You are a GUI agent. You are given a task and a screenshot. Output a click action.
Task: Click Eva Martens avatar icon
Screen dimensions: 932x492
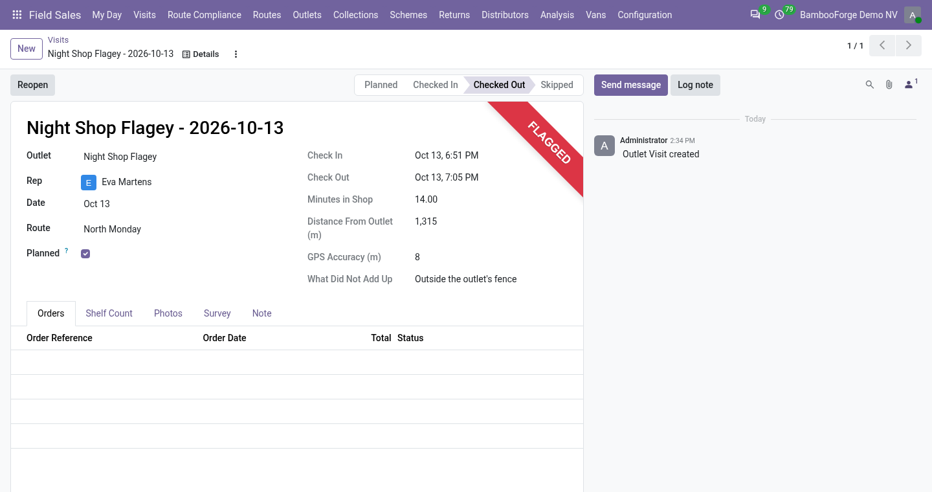[x=89, y=183]
